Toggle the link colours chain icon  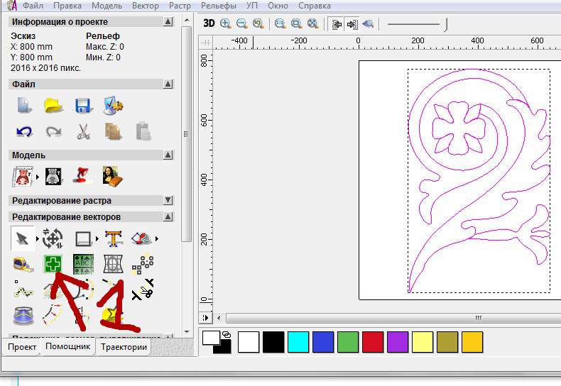click(226, 335)
